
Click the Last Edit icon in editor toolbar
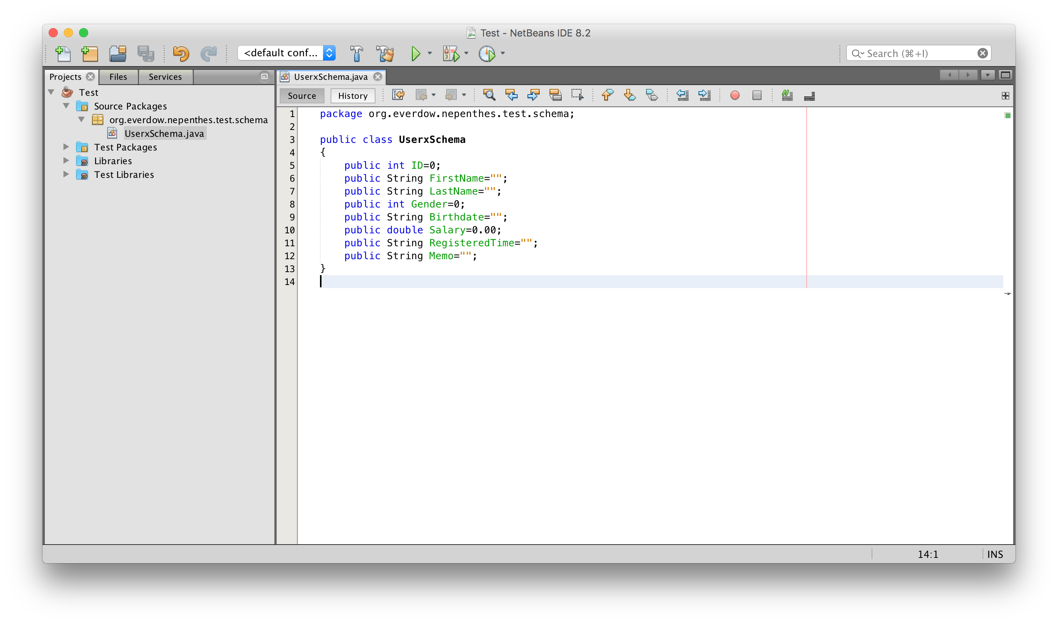(398, 95)
